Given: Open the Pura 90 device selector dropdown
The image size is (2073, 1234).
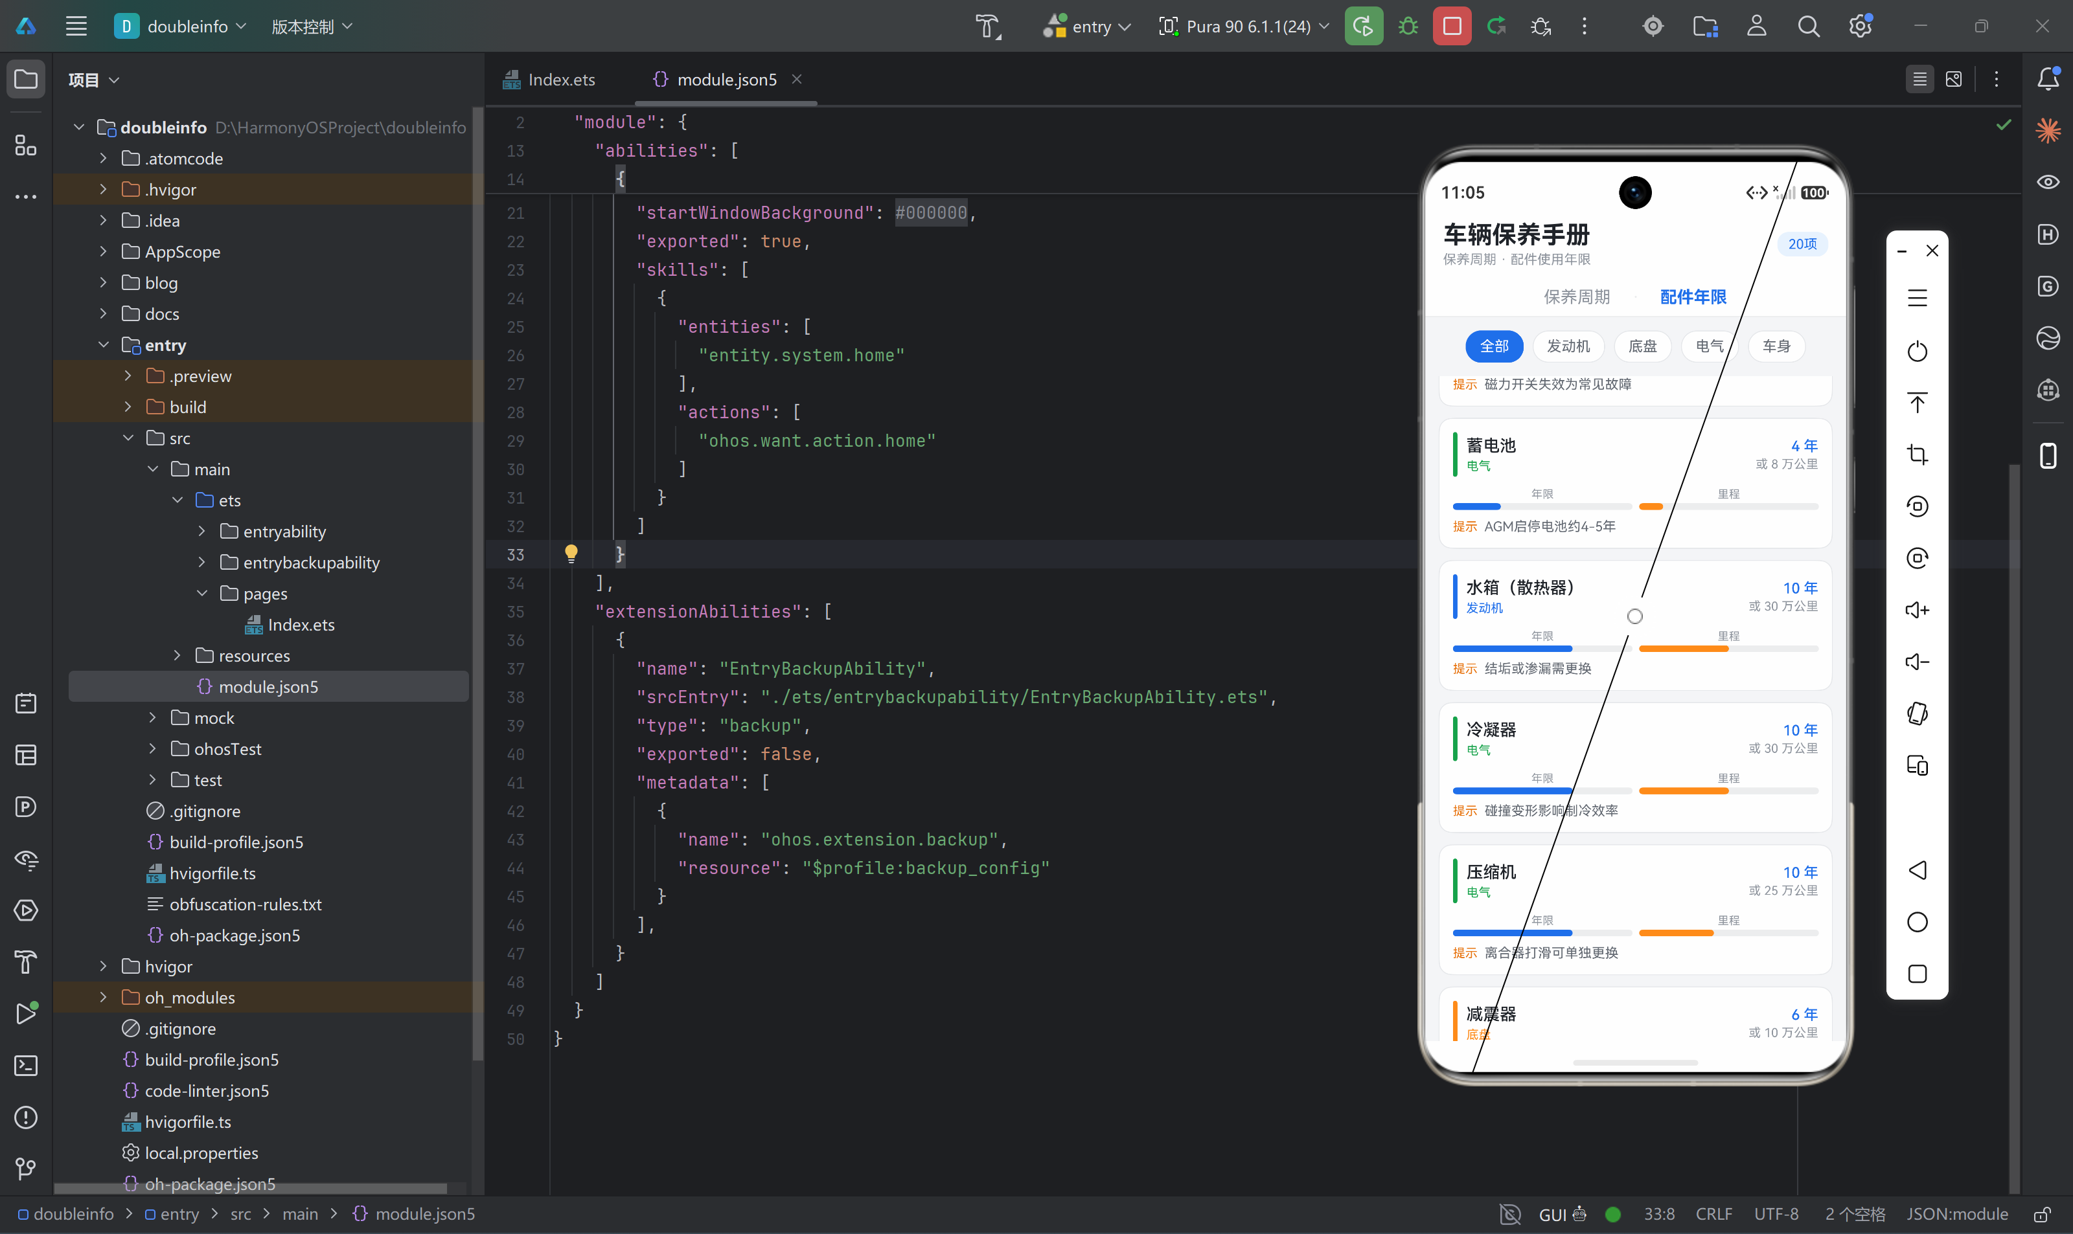Looking at the screenshot, I should 1244,26.
